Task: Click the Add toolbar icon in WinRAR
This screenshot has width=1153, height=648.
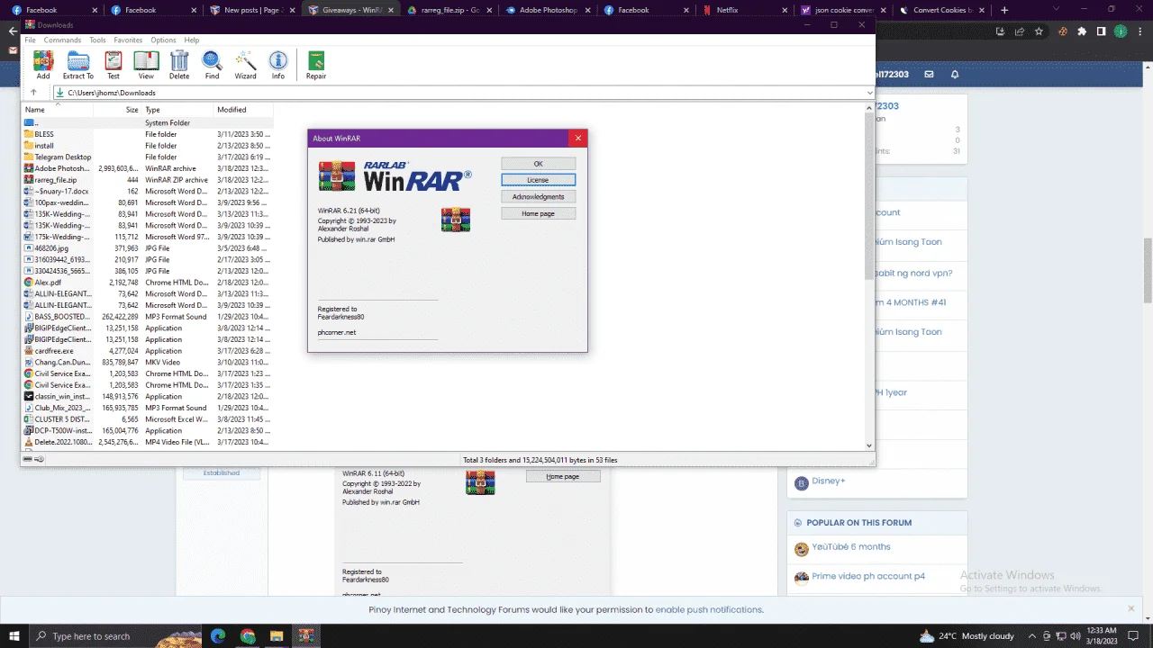Action: tap(43, 65)
